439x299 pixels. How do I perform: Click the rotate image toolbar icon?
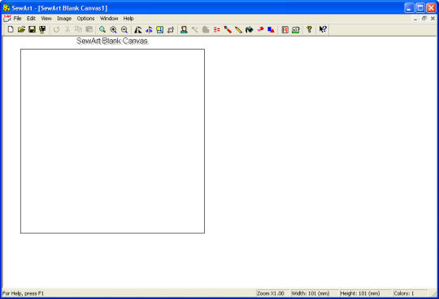tap(171, 29)
